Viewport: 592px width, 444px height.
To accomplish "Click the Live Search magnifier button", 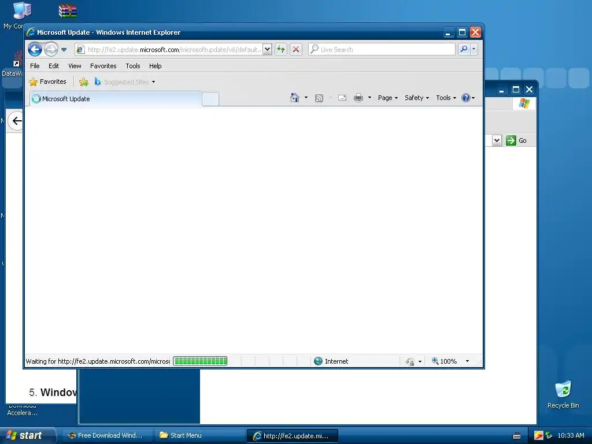I will point(464,49).
